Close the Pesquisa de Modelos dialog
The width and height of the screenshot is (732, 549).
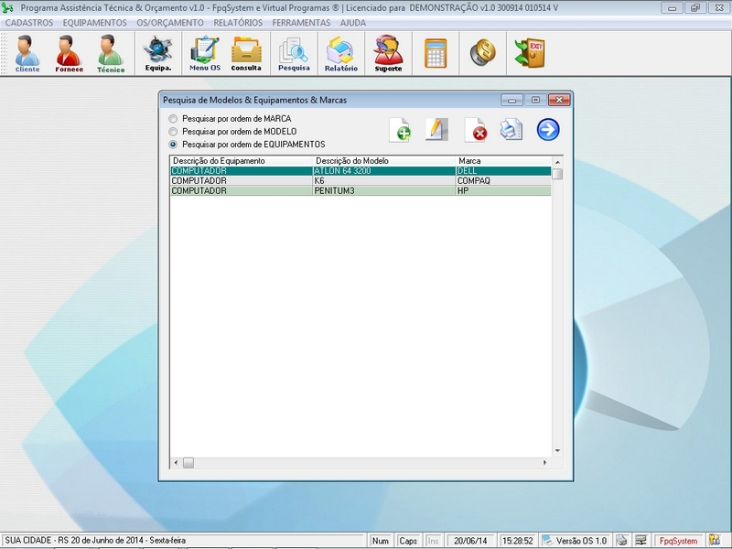click(559, 100)
